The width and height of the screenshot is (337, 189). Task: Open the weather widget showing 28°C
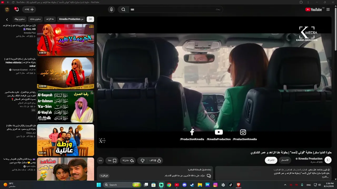pos(9,185)
